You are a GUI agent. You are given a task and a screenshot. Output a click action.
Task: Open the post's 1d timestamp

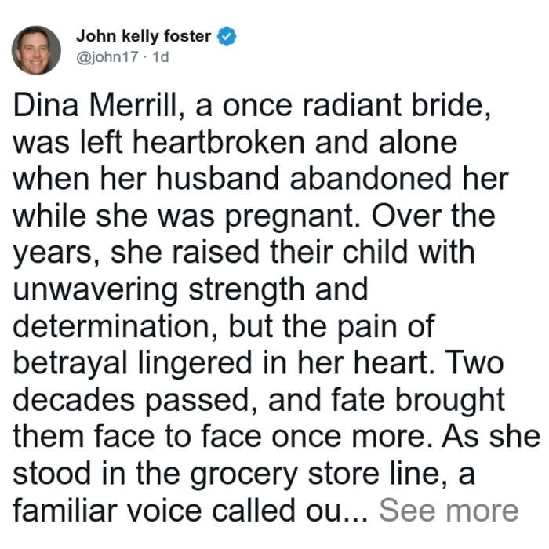[161, 56]
